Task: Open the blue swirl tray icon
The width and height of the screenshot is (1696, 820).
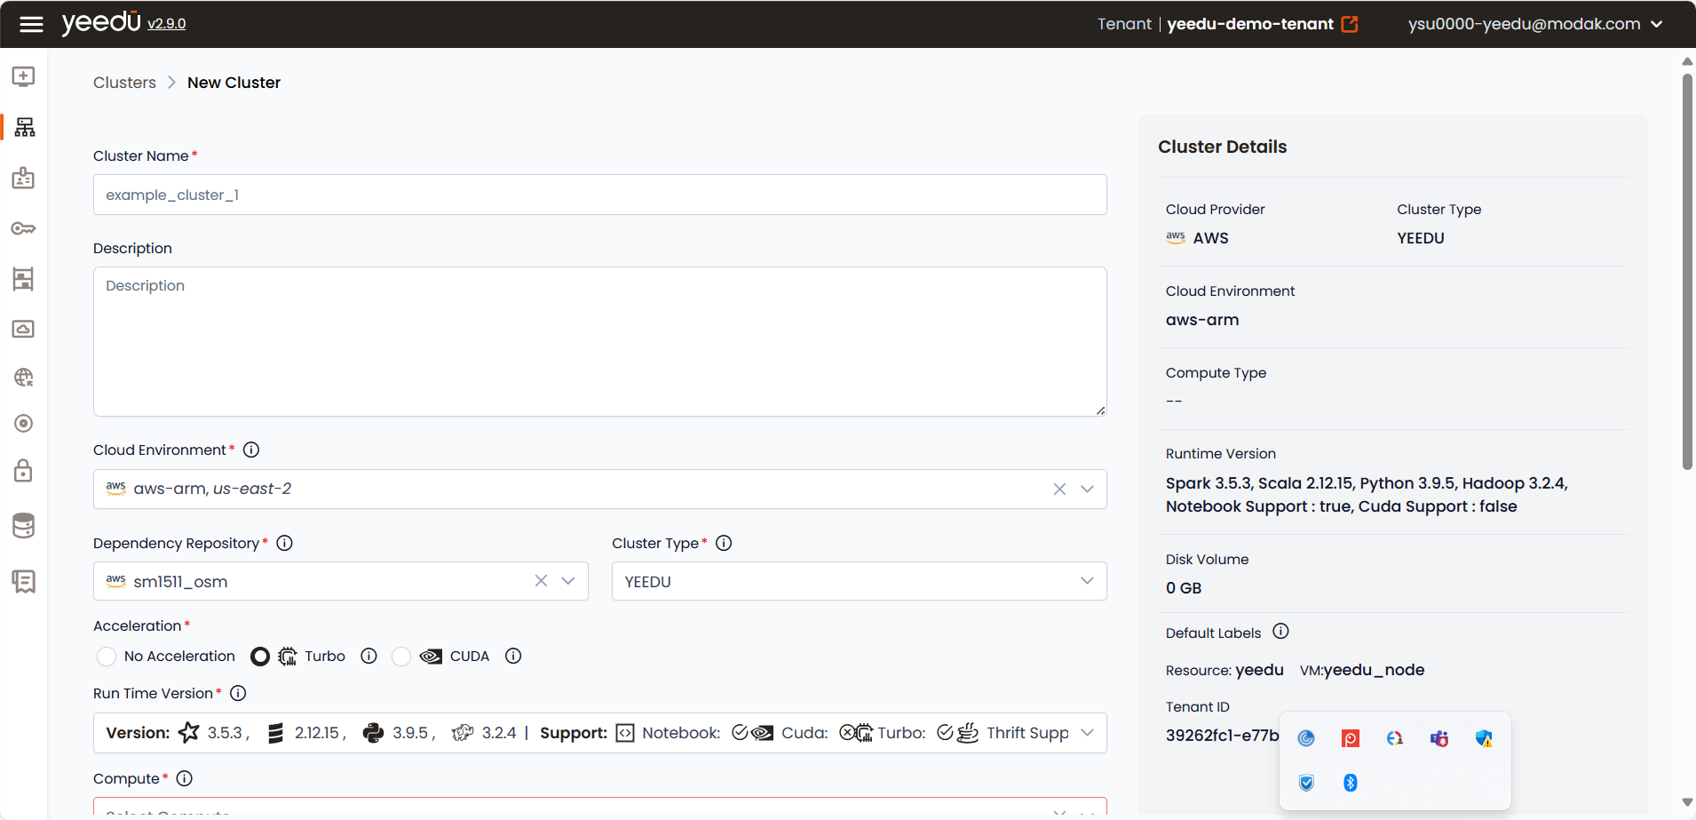Action: click(x=1306, y=738)
